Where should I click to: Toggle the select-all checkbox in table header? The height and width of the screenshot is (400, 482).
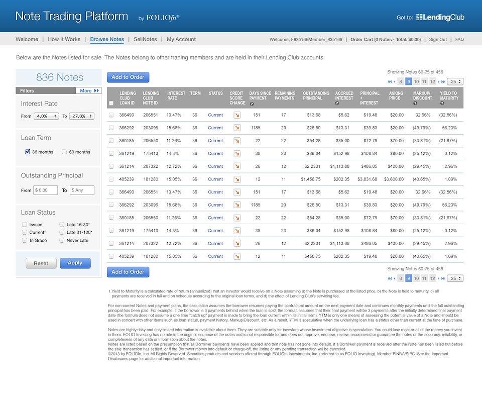pyautogui.click(x=111, y=104)
